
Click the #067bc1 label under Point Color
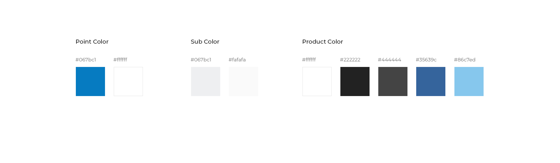click(x=86, y=60)
